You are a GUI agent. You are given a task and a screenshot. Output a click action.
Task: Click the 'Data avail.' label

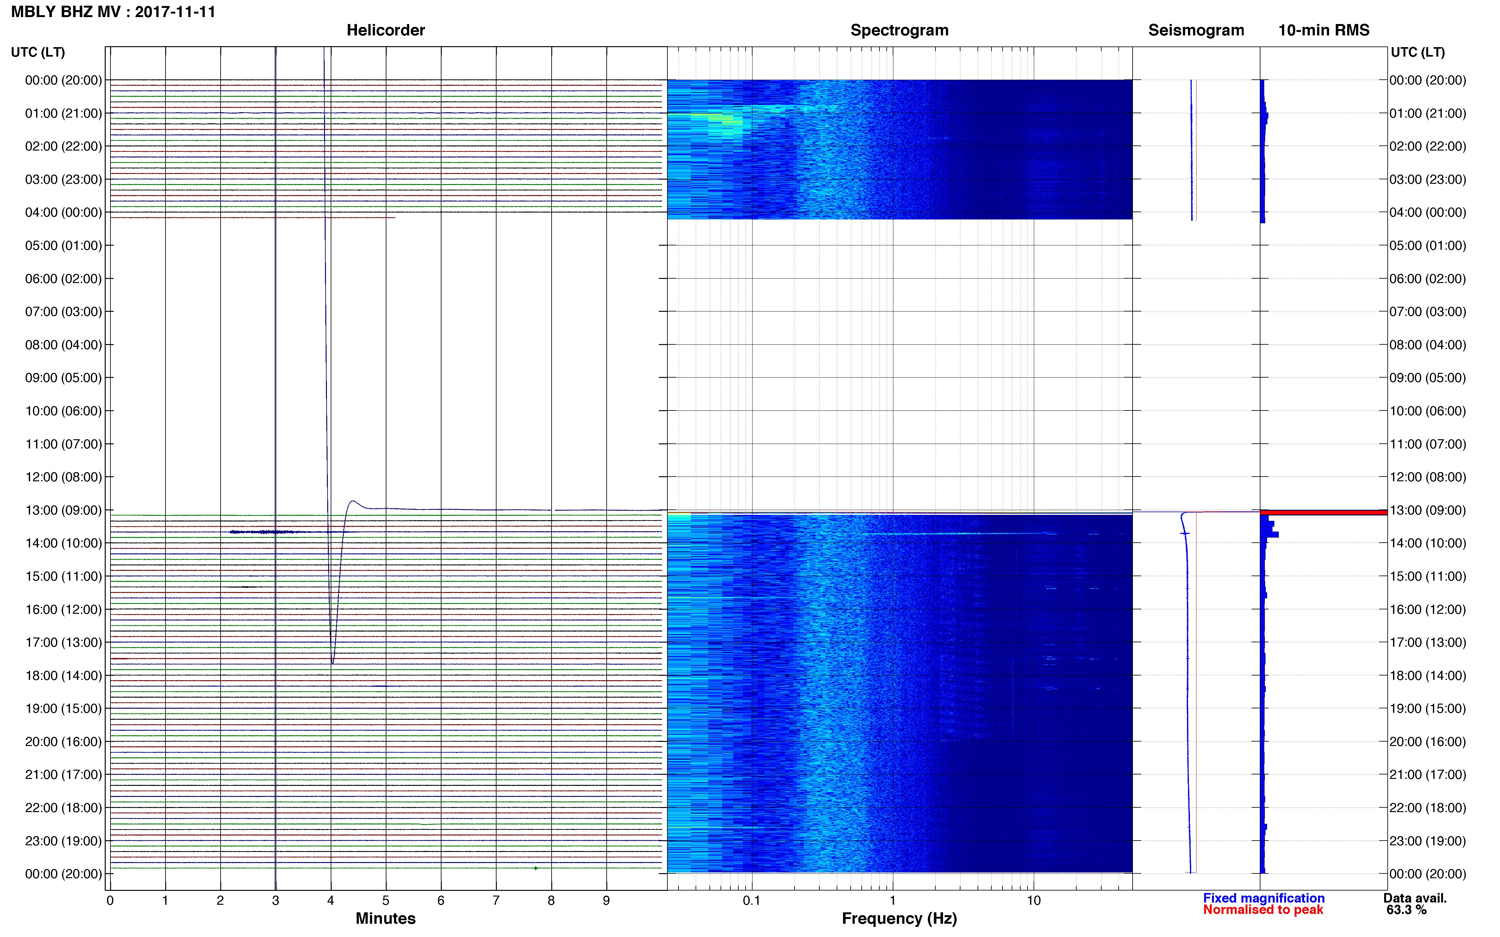point(1415,898)
